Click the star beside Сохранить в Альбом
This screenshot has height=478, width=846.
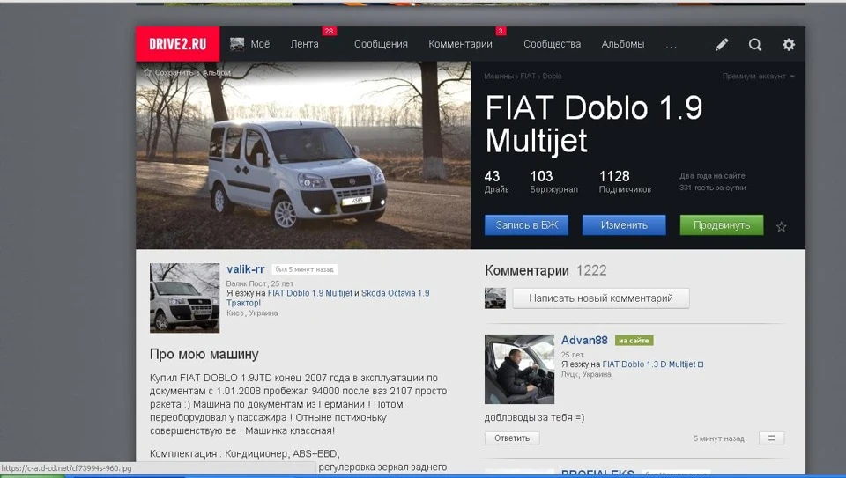pos(147,72)
